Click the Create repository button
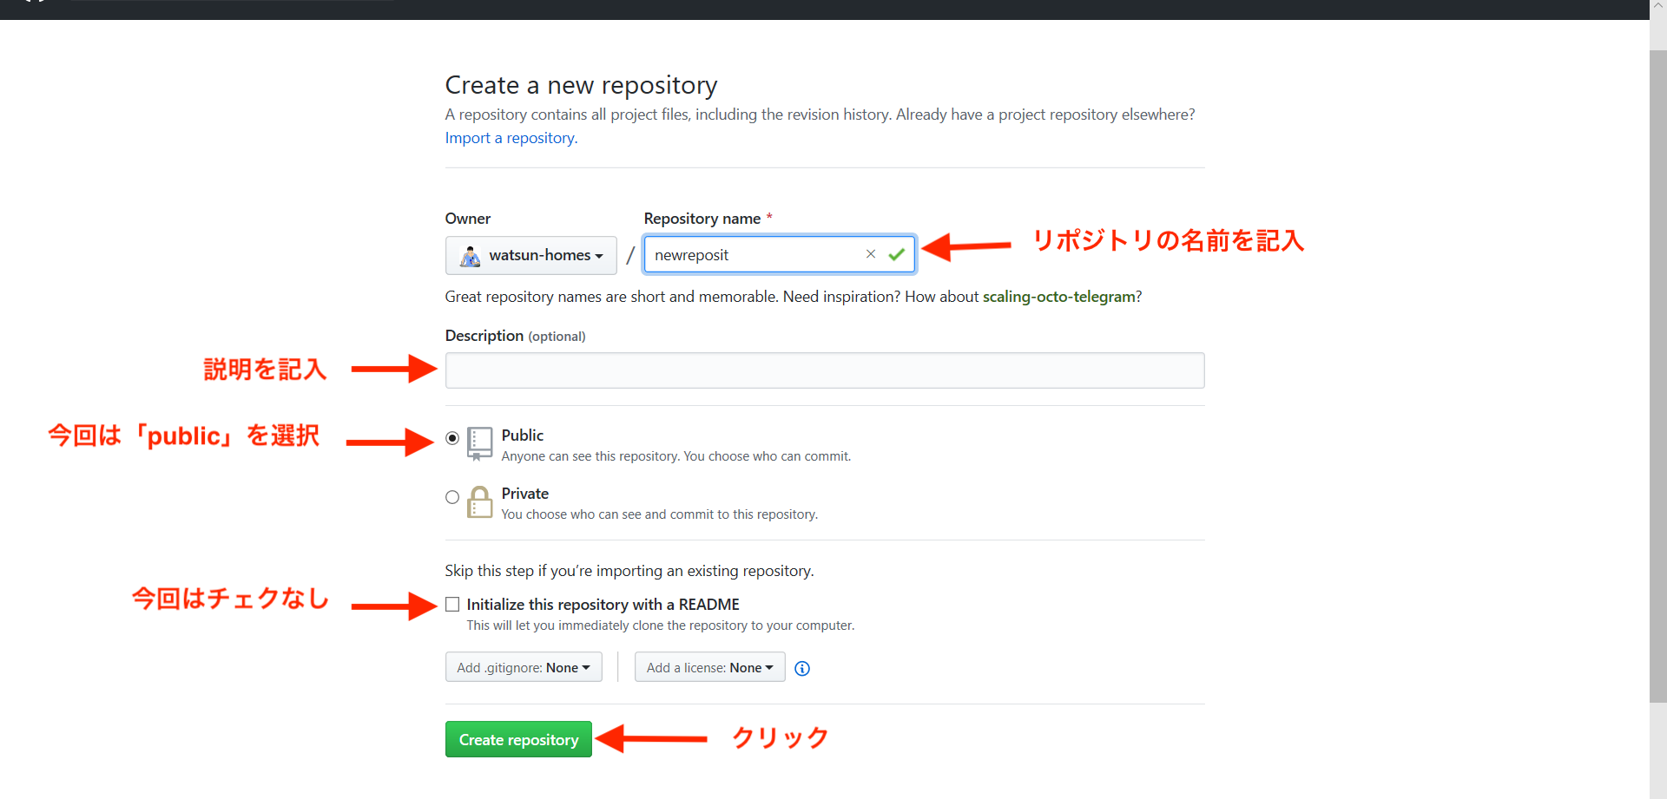This screenshot has width=1667, height=799. [x=518, y=738]
